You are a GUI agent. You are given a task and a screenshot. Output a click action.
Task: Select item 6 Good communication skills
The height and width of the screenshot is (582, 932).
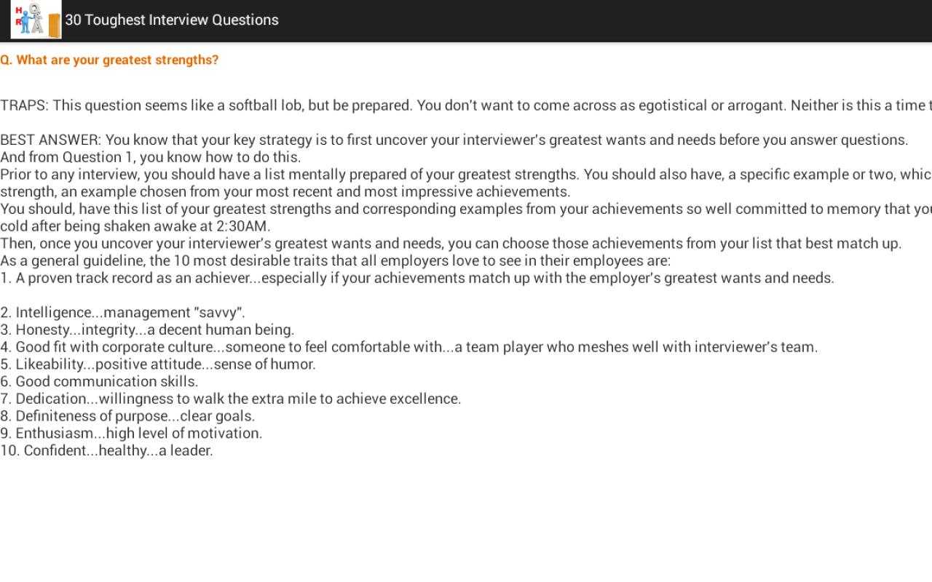pos(99,382)
